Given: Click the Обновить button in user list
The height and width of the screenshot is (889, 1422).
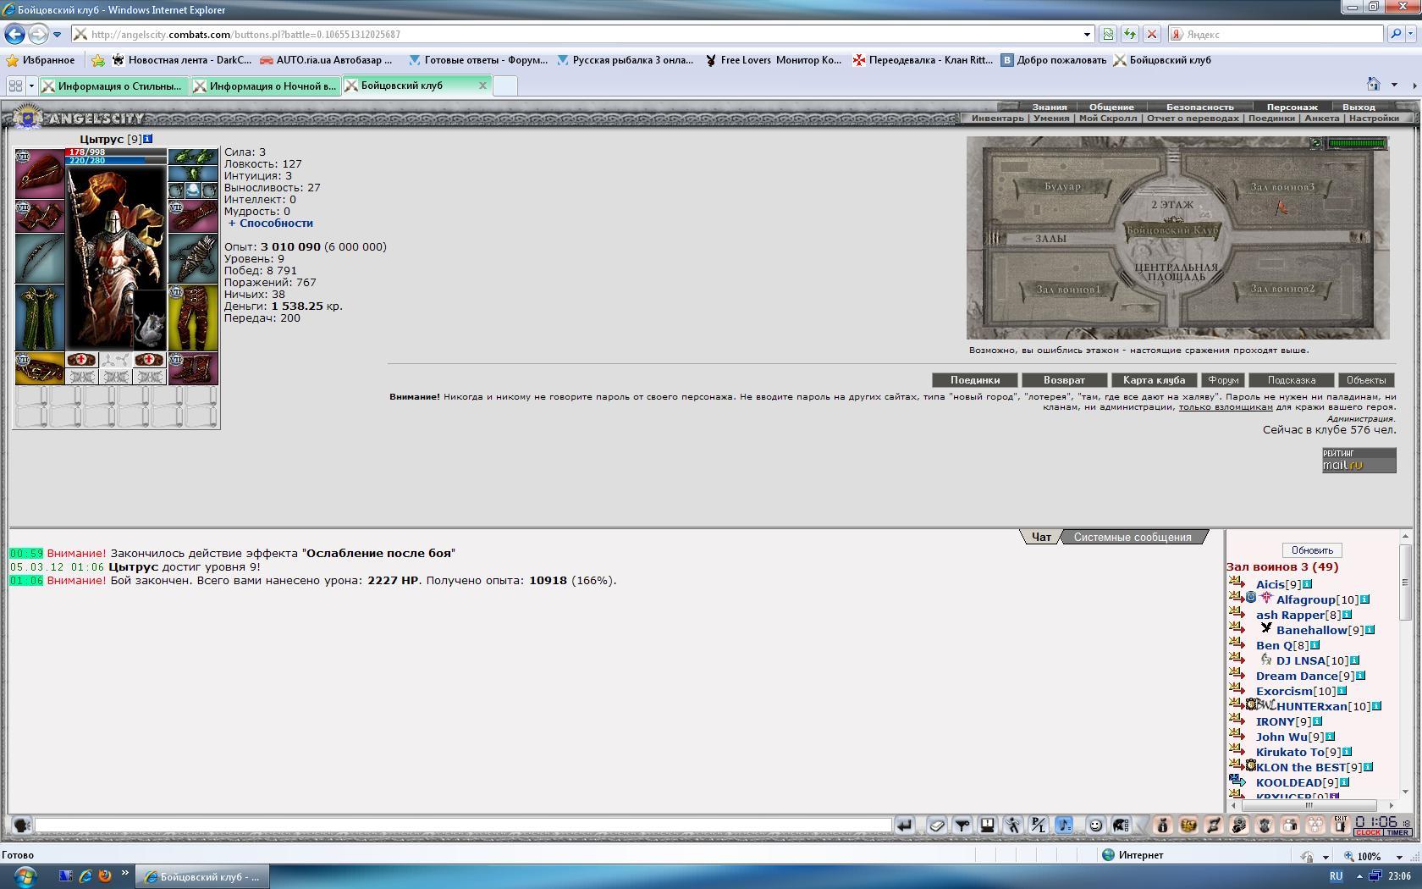Looking at the screenshot, I should click(x=1312, y=550).
